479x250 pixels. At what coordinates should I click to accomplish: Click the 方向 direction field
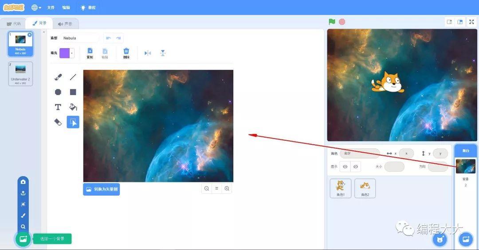click(x=438, y=166)
